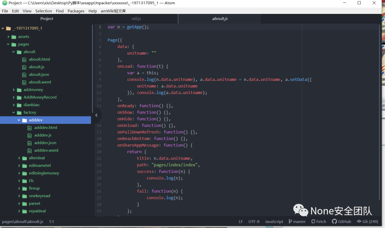The width and height of the screenshot is (385, 228).
Task: Collapse the aboult folder chevron
Action: tap(14, 52)
